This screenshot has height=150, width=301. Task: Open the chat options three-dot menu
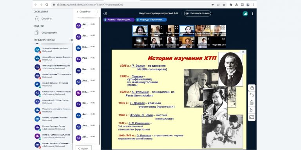[x=97, y=12]
